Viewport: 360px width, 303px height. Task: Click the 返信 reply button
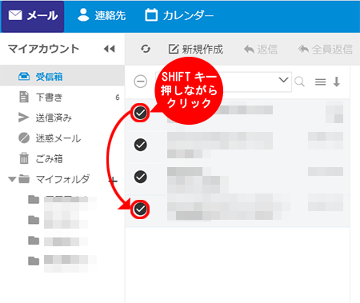tap(261, 50)
